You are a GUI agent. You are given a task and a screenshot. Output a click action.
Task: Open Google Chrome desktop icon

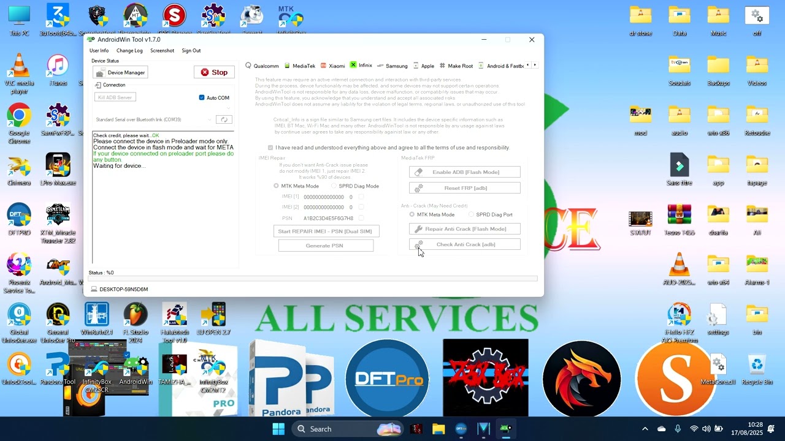19,124
